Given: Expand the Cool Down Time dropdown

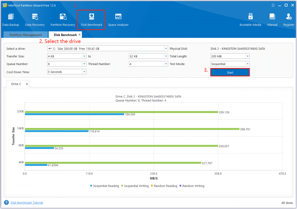Looking at the screenshot, I should pos(84,72).
